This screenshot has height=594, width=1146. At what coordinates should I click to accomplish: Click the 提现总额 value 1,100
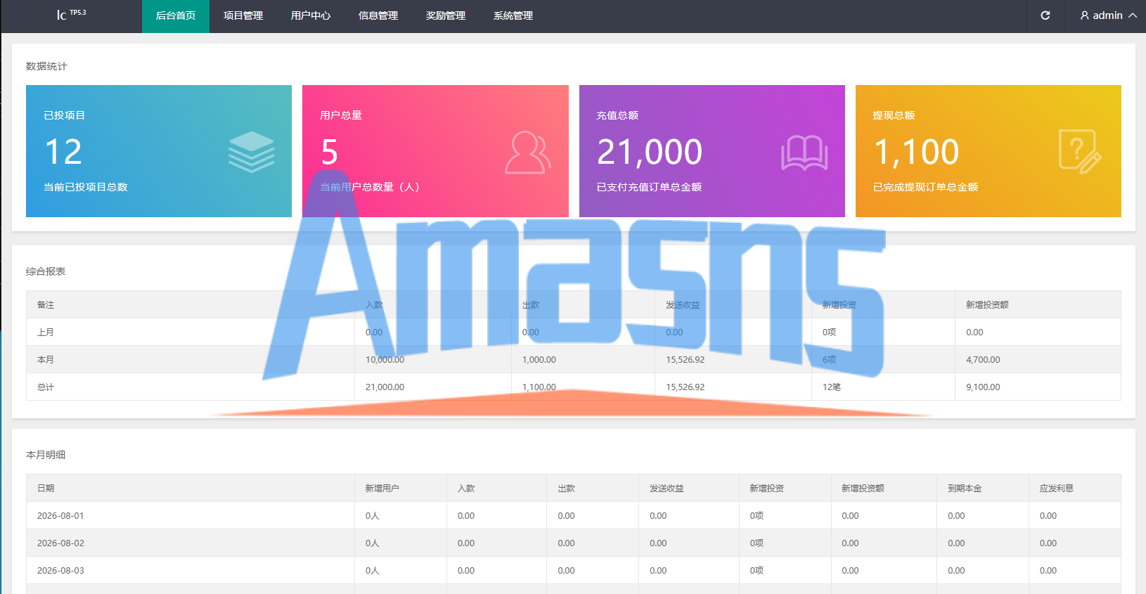pyautogui.click(x=916, y=152)
